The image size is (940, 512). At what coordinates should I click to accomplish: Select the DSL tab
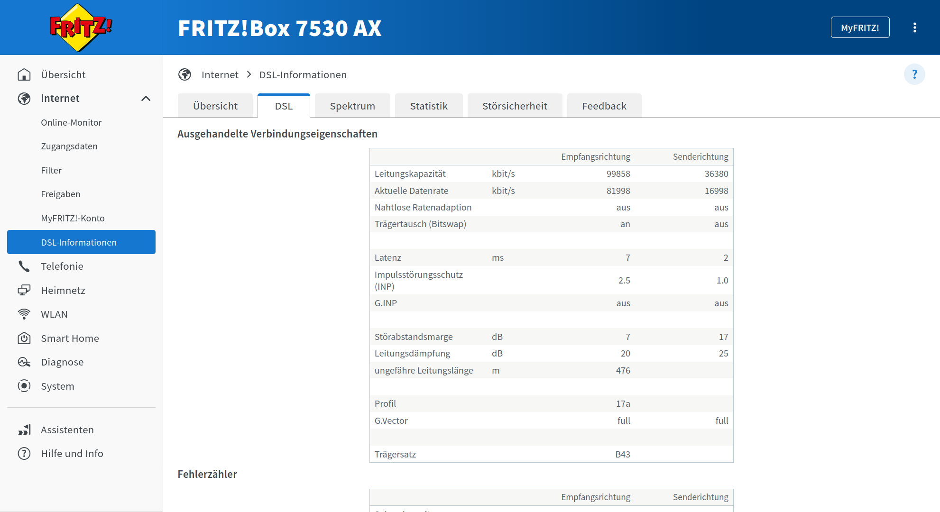point(284,106)
